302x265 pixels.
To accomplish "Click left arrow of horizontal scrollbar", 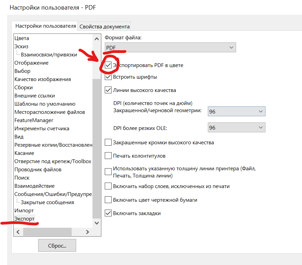I will (x=18, y=232).
